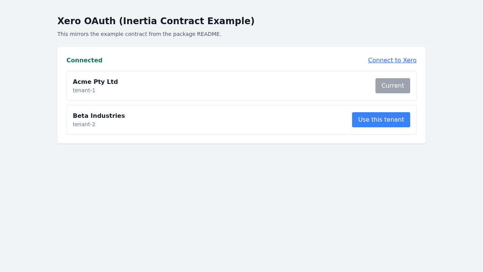Click the README description subtitle text
Image resolution: width=483 pixels, height=272 pixels.
[139, 34]
